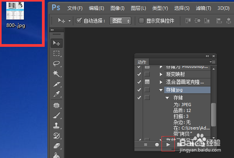Expand the 渐变映射 action
Viewport: 234px width, 158px height.
(x=161, y=74)
